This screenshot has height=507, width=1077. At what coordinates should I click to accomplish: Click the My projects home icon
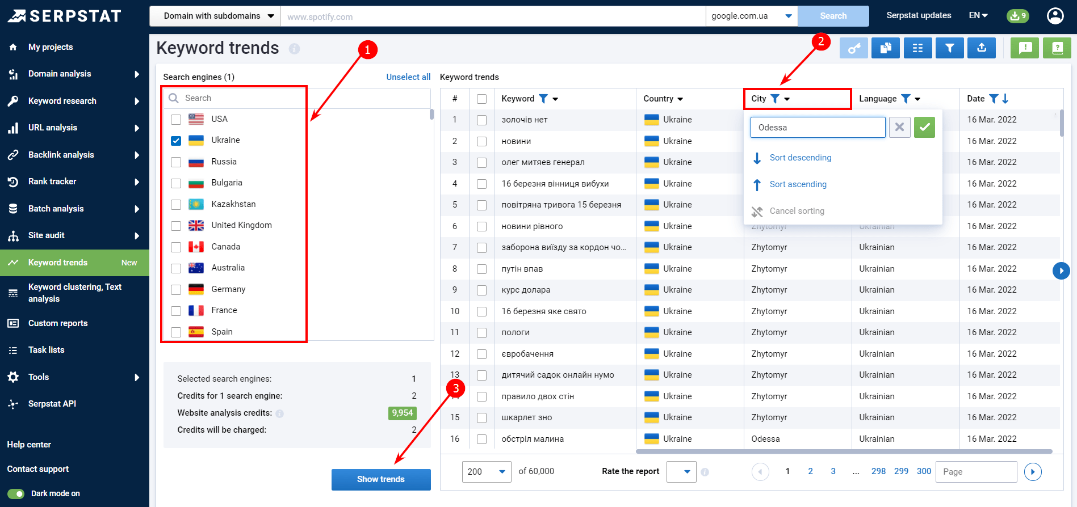coord(13,47)
